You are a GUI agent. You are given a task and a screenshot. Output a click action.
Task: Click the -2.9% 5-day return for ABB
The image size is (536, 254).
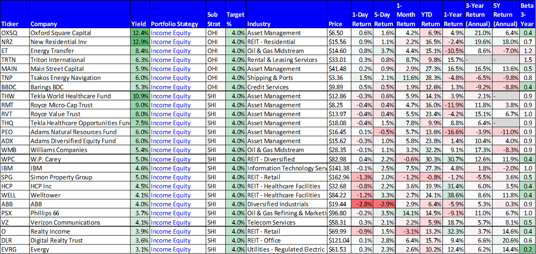(x=384, y=204)
